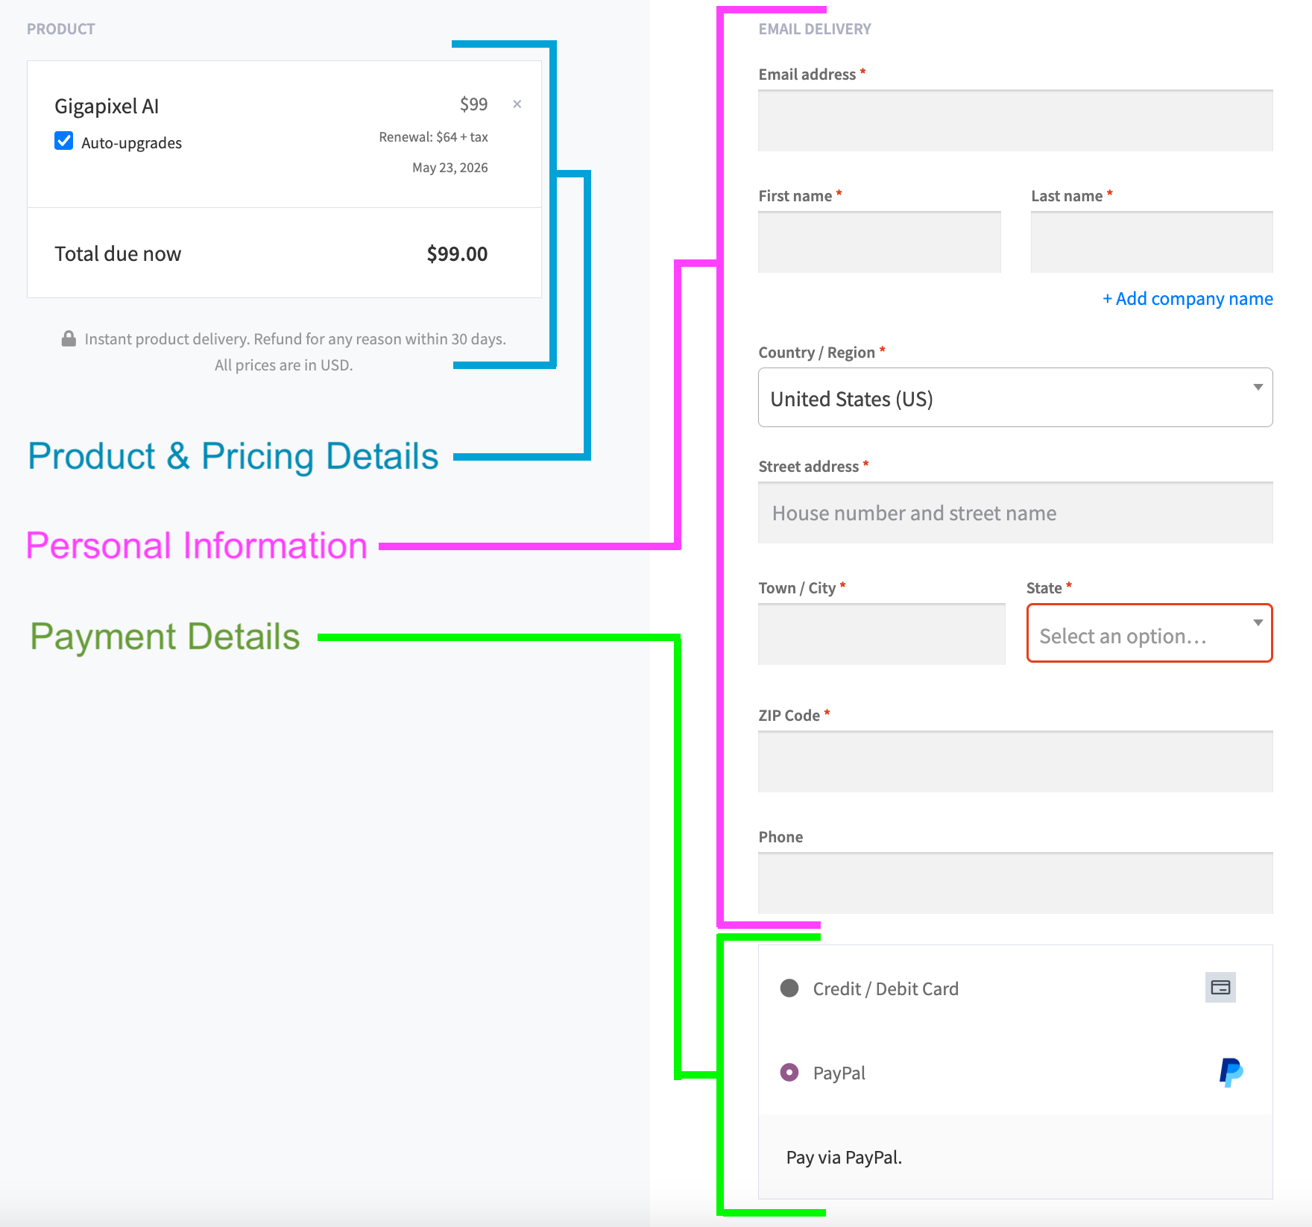Screen dimensions: 1312x1227
Task: Click the Gigapixel AI product name
Action: (107, 107)
